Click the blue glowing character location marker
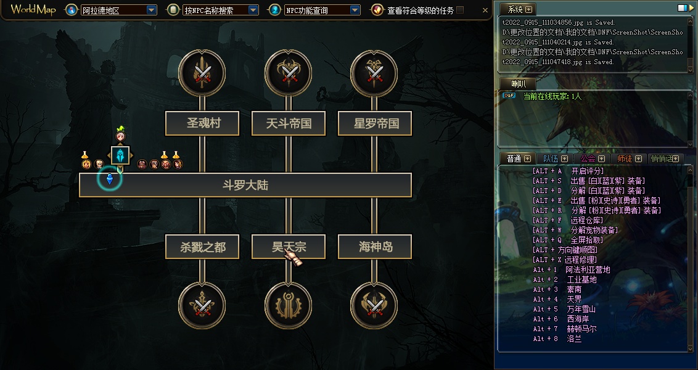698x370 pixels. pyautogui.click(x=110, y=179)
